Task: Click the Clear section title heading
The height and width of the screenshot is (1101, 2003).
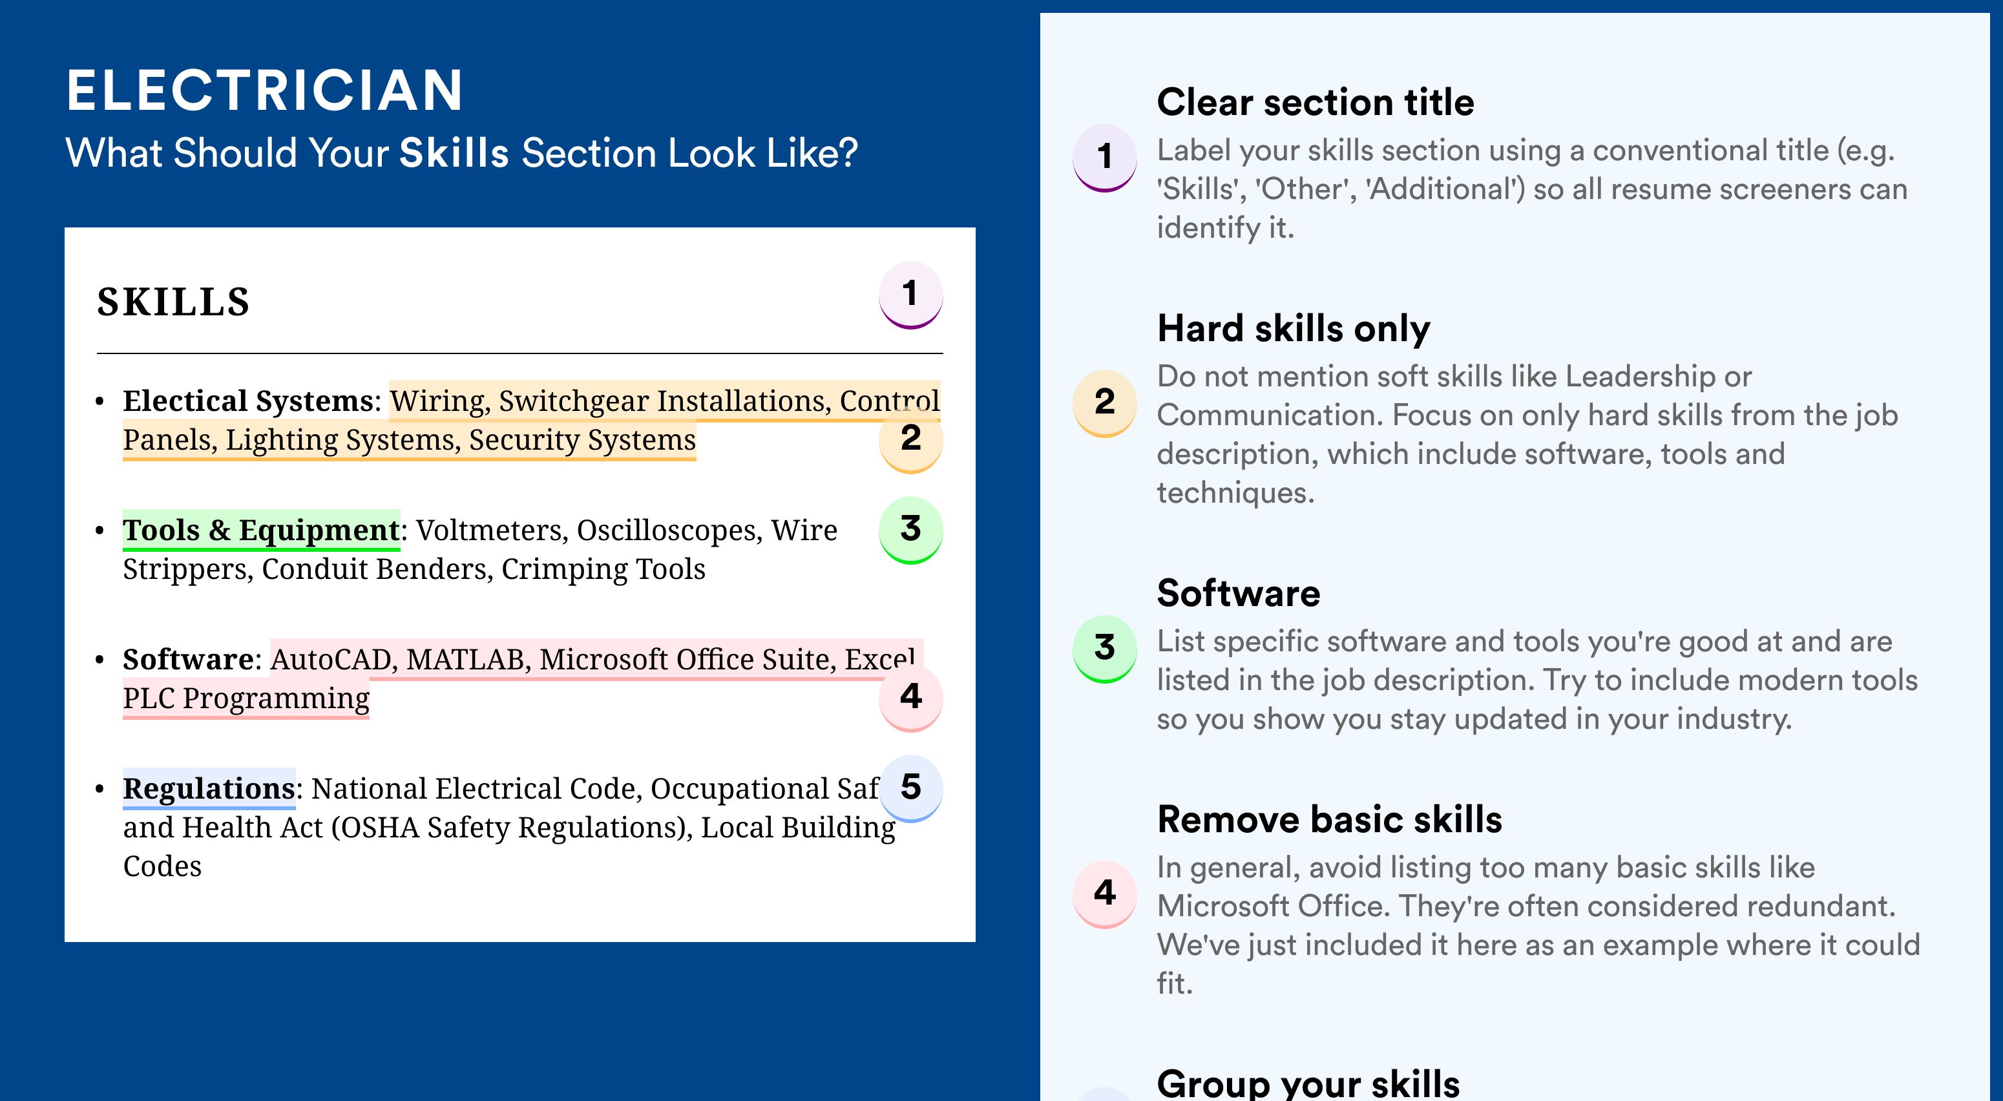Action: 1316,102
